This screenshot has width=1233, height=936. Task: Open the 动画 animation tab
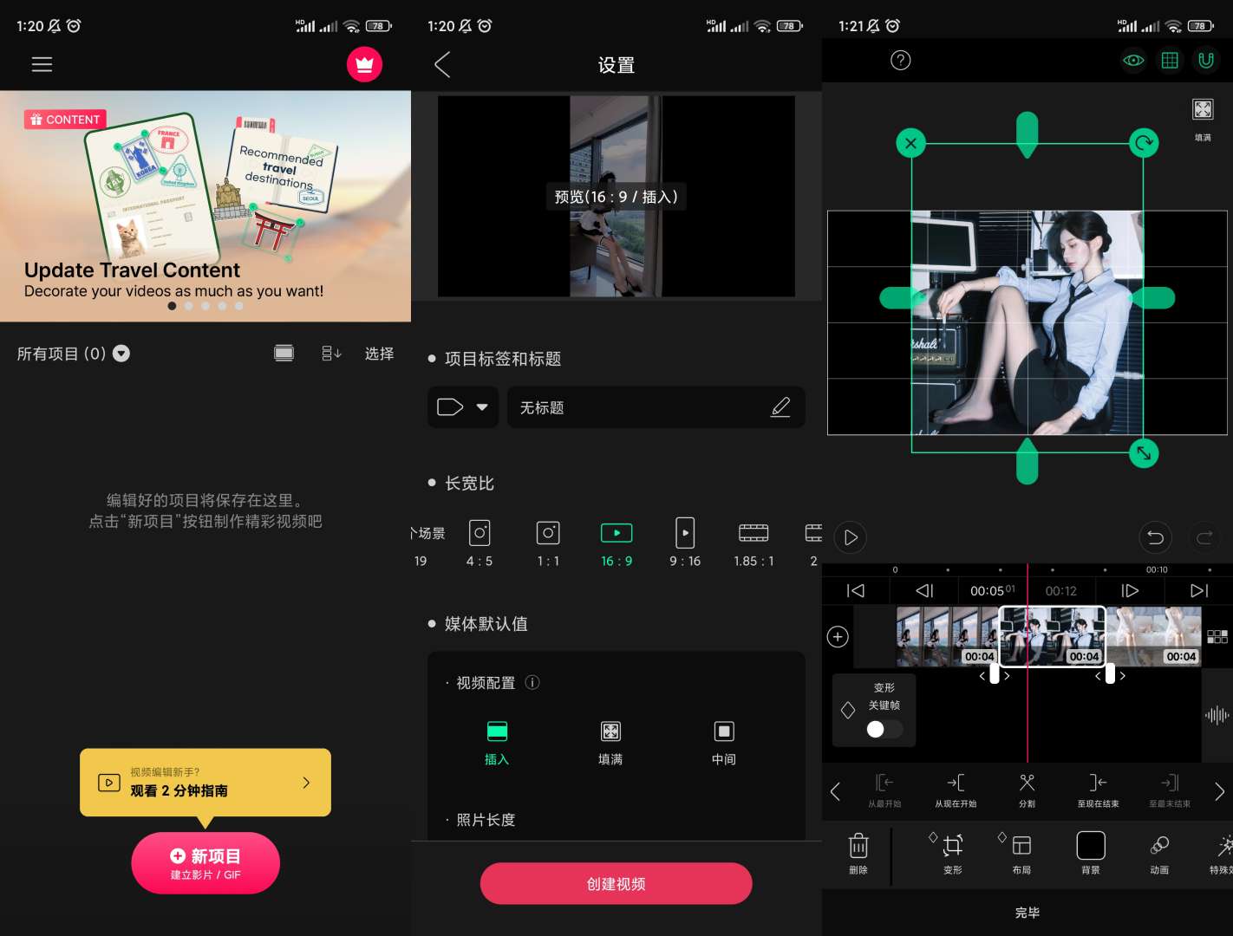coord(1159,854)
